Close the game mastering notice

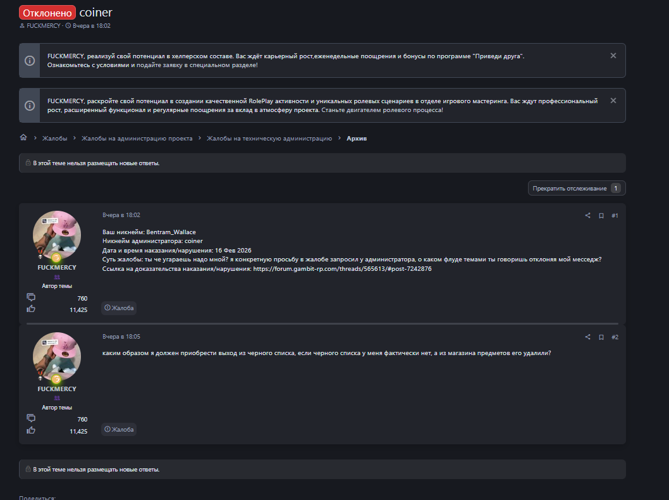(613, 101)
